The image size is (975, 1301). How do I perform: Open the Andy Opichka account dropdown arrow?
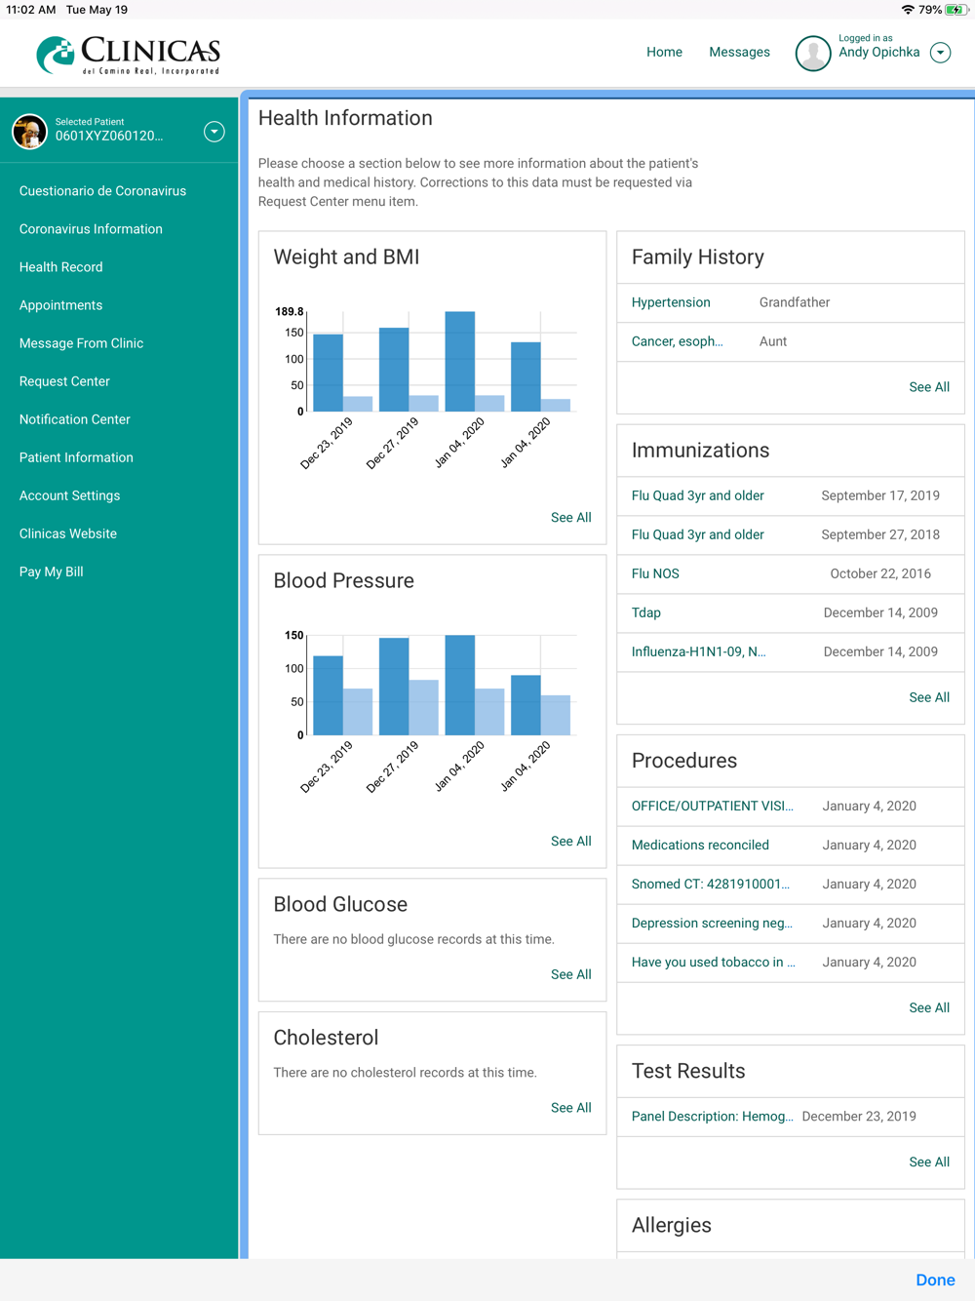coord(941,53)
